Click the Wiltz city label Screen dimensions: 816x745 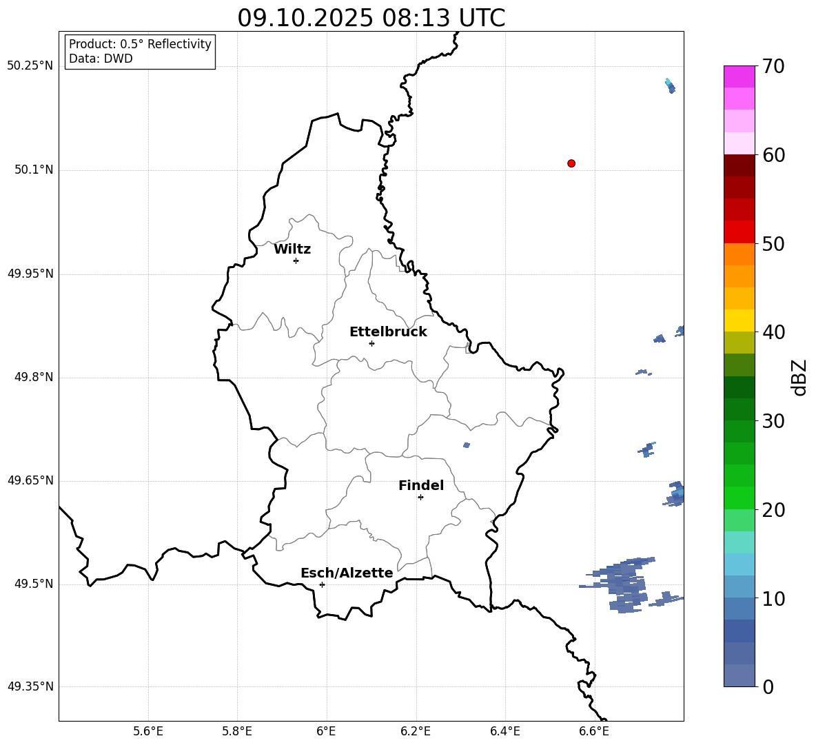click(x=292, y=249)
